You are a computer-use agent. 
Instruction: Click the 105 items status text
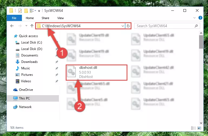[17, 128]
